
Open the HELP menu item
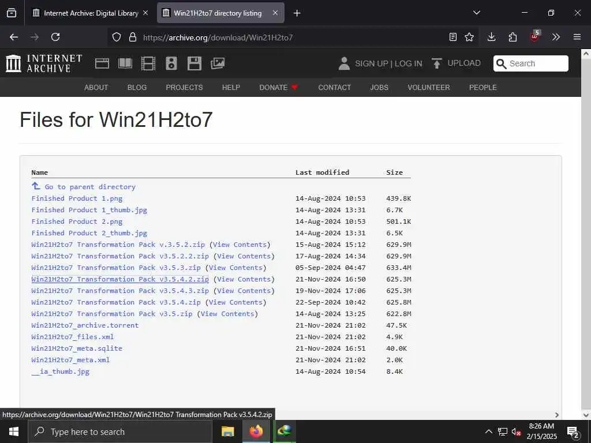coord(231,88)
